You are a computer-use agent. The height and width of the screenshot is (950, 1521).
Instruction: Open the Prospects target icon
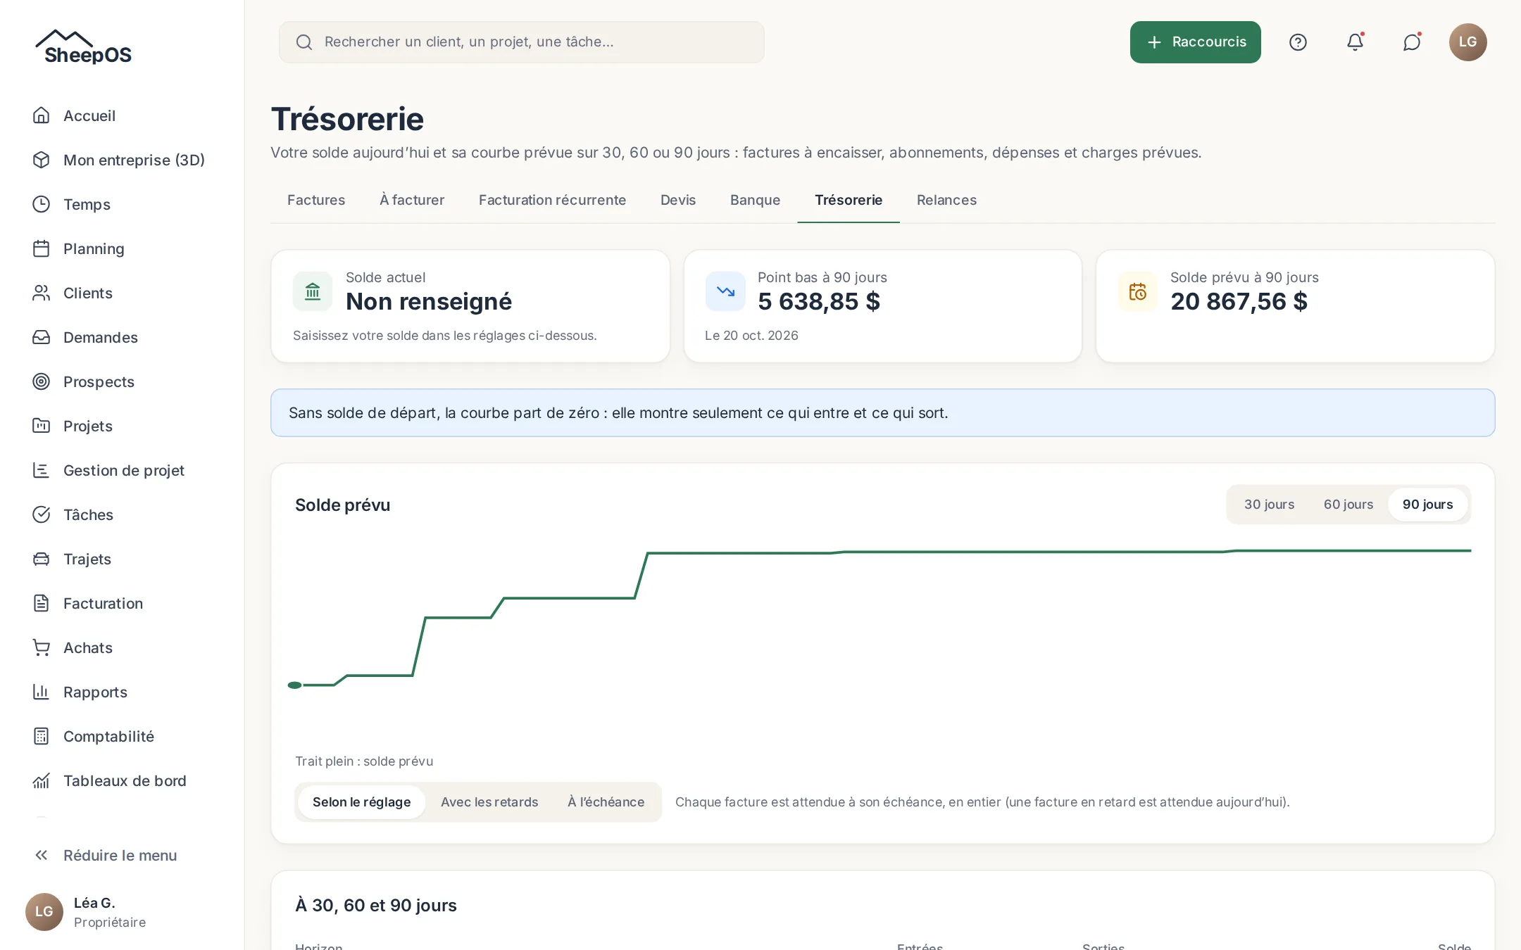[42, 381]
